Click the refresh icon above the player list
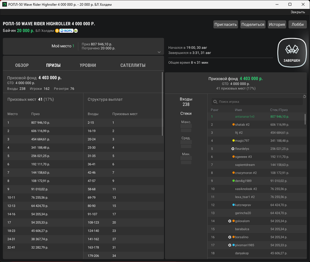 click(x=304, y=96)
